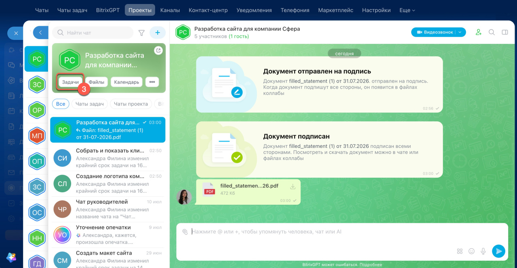Click the BitrixGPT copilot star icon bottom-left
Screen dimensions: 517x268
(11, 257)
